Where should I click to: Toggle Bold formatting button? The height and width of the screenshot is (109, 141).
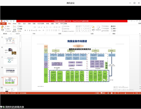pyautogui.click(x=25, y=30)
